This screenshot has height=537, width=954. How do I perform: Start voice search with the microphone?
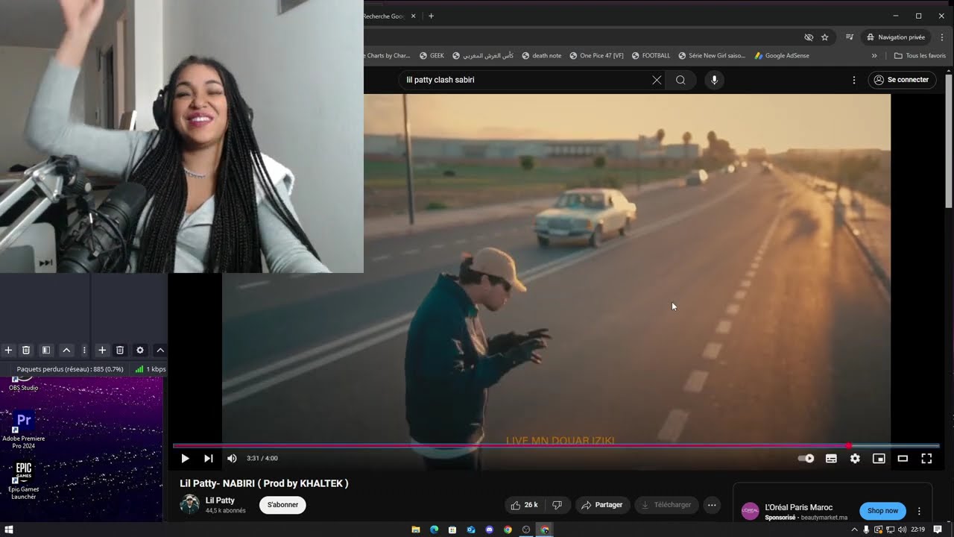[x=714, y=80]
